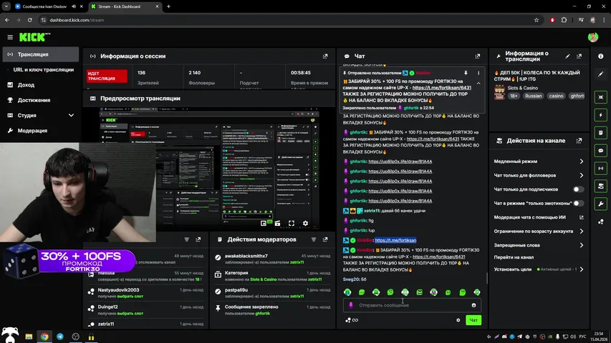Bookmark this page with the star icon
Screen dimensions: 611x343
point(537,20)
